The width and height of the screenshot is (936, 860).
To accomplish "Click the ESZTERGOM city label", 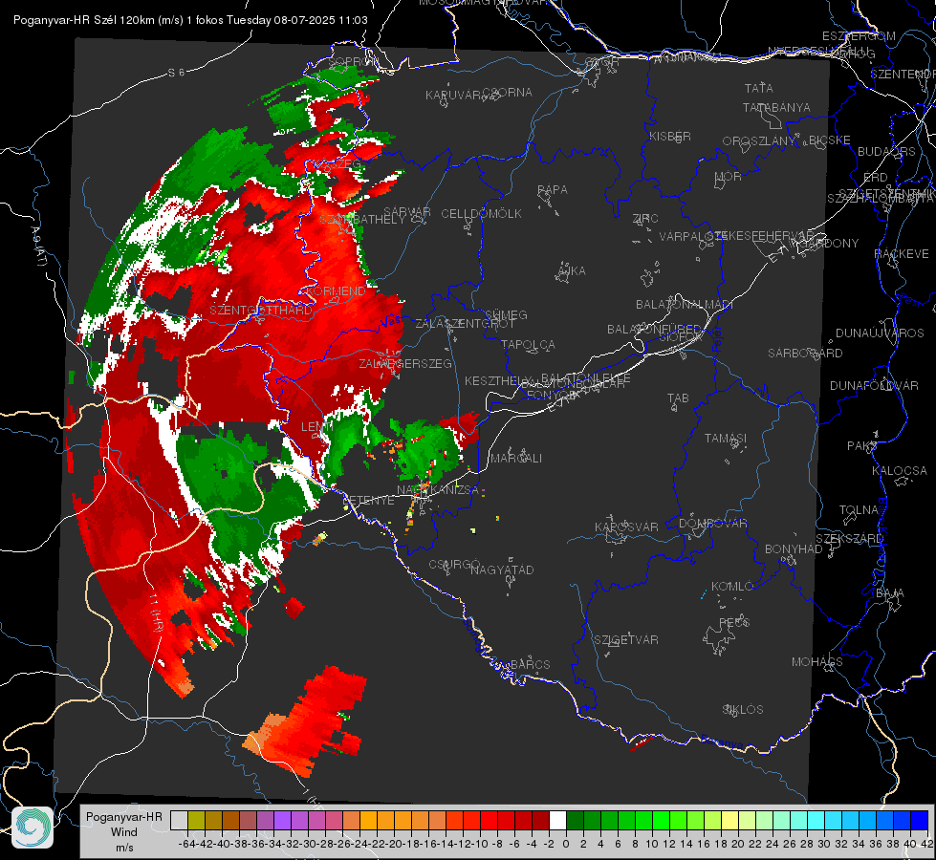I will 859,36.
